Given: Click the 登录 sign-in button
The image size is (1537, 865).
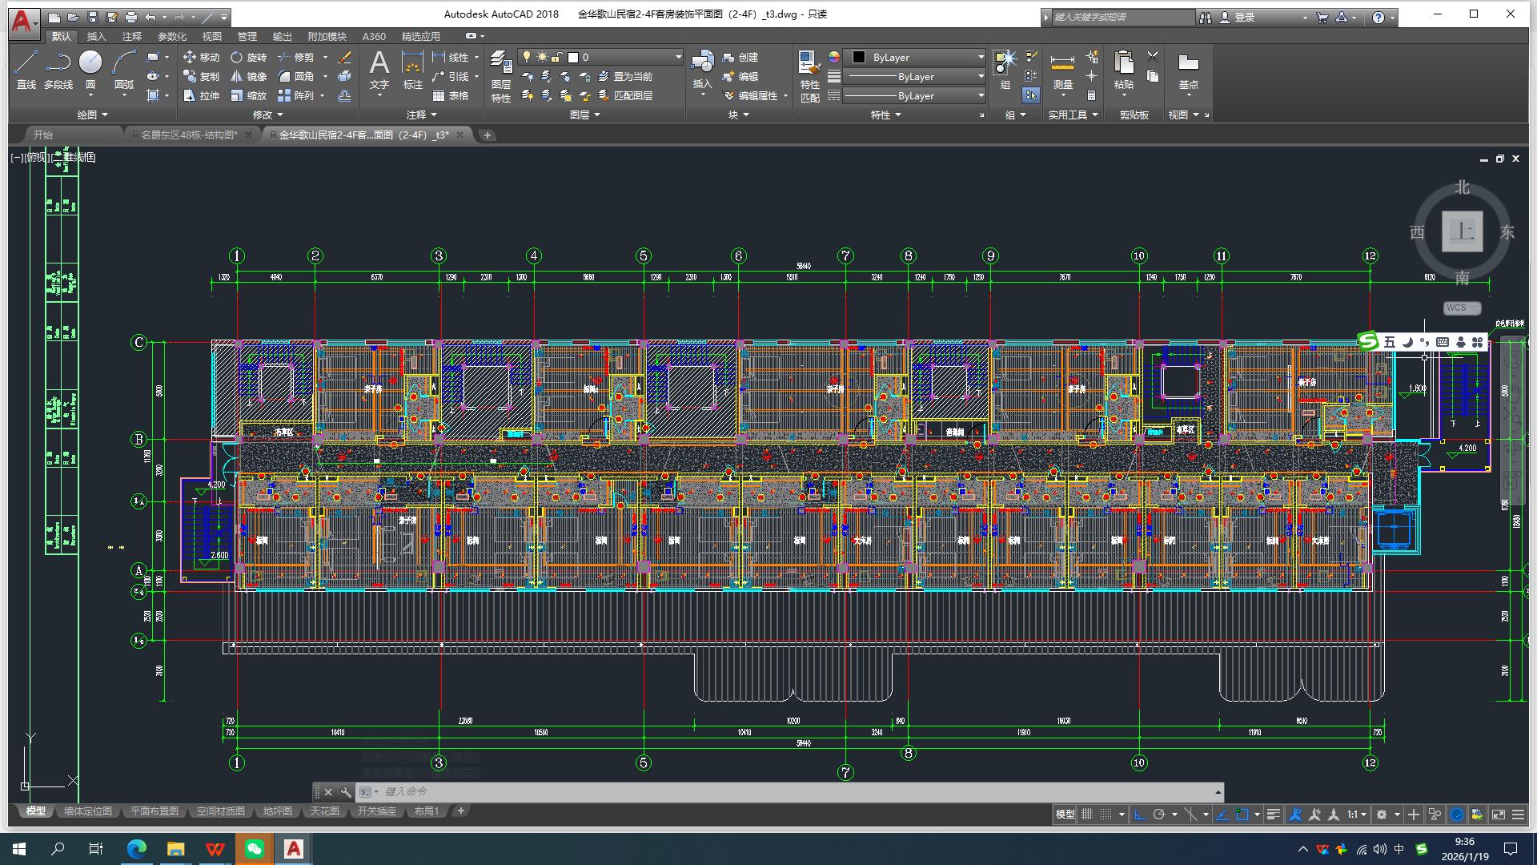Looking at the screenshot, I should click(x=1244, y=17).
